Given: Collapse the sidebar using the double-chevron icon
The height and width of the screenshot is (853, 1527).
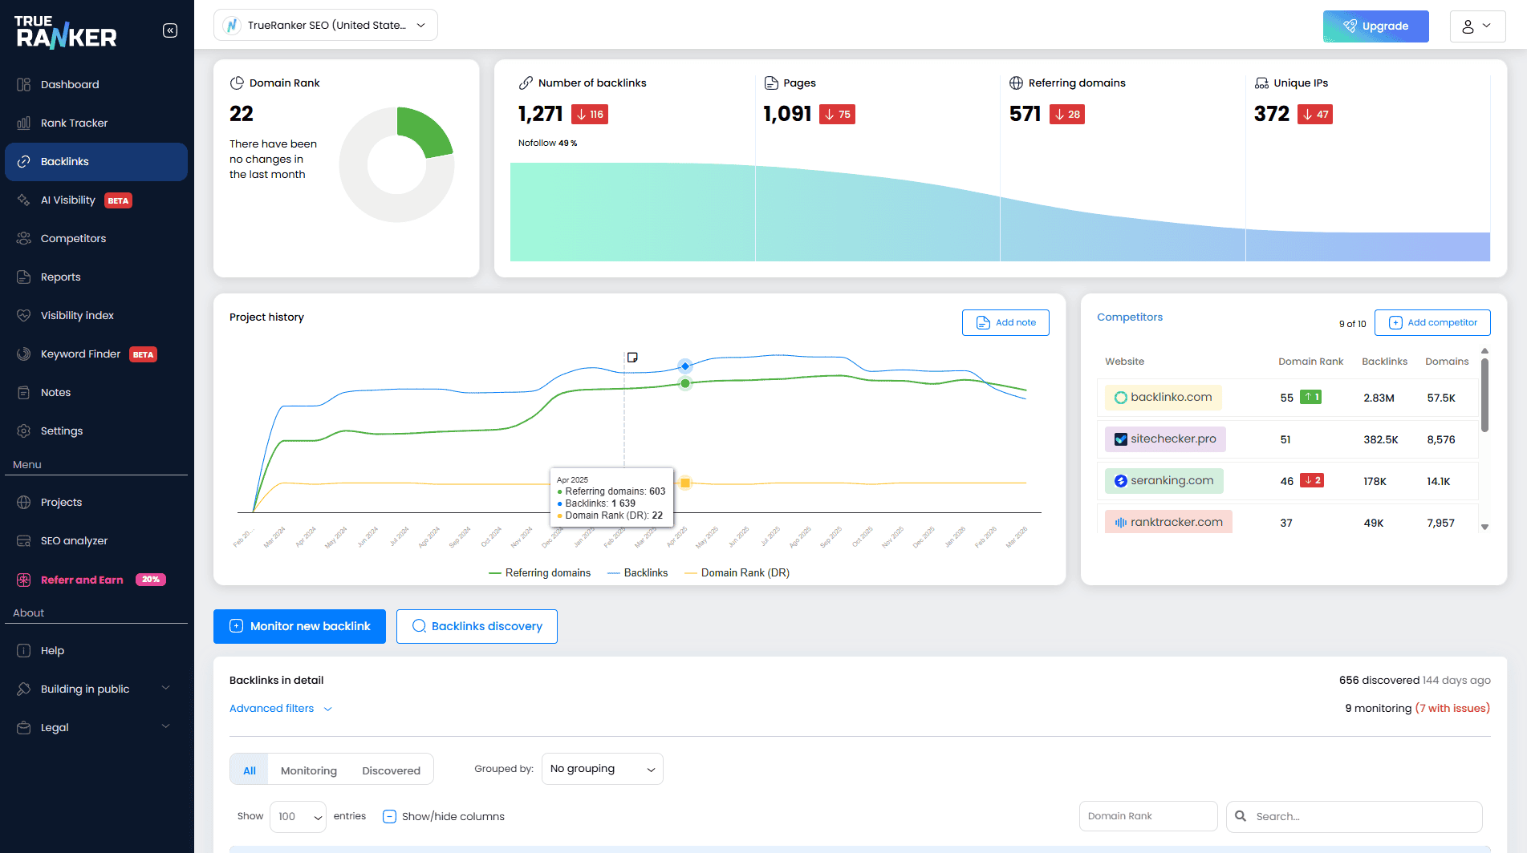Looking at the screenshot, I should tap(170, 30).
